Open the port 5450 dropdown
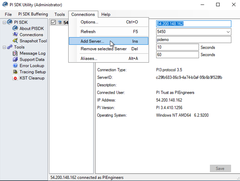 228,32
